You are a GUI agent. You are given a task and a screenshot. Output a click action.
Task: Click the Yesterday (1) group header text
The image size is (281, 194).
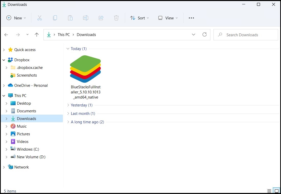coord(82,105)
